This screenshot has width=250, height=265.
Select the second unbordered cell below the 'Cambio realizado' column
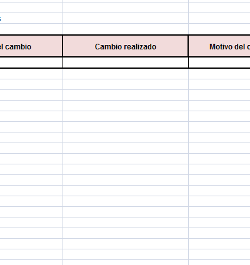pyautogui.click(x=126, y=84)
